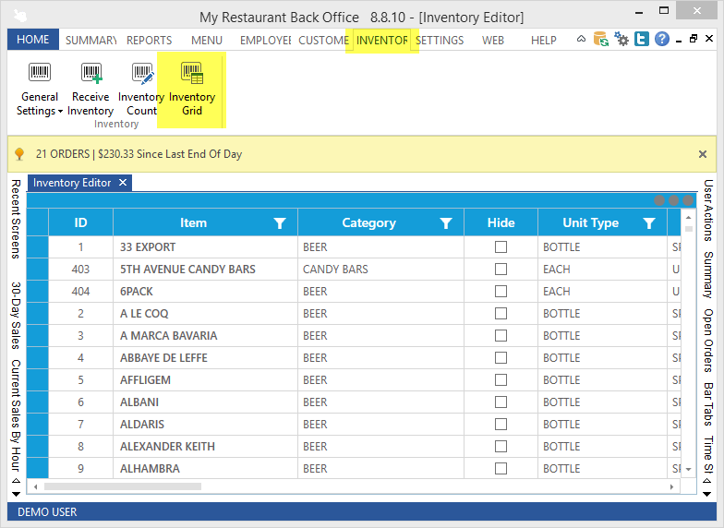Tick the Hide checkbox for 33 EXPORT
Screen dimensions: 724x528
pyautogui.click(x=501, y=247)
